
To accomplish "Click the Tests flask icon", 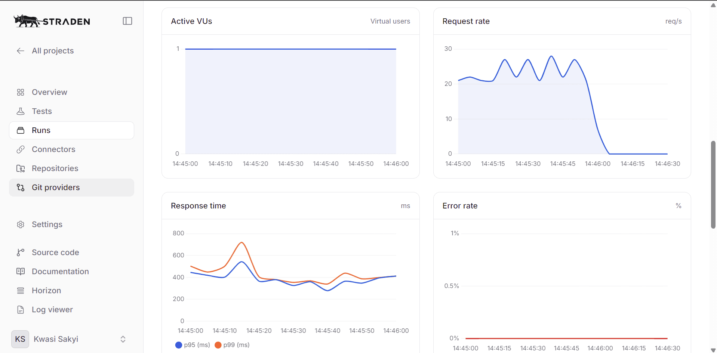I will 21,111.
